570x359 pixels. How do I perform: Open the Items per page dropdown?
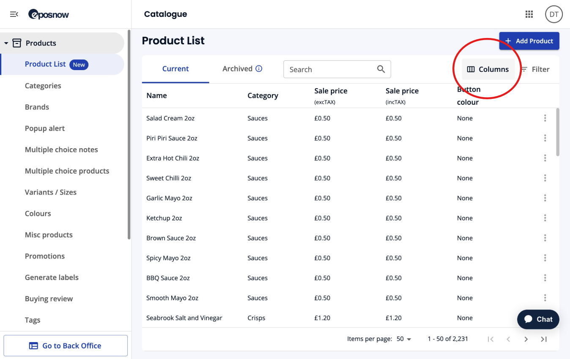(x=404, y=339)
